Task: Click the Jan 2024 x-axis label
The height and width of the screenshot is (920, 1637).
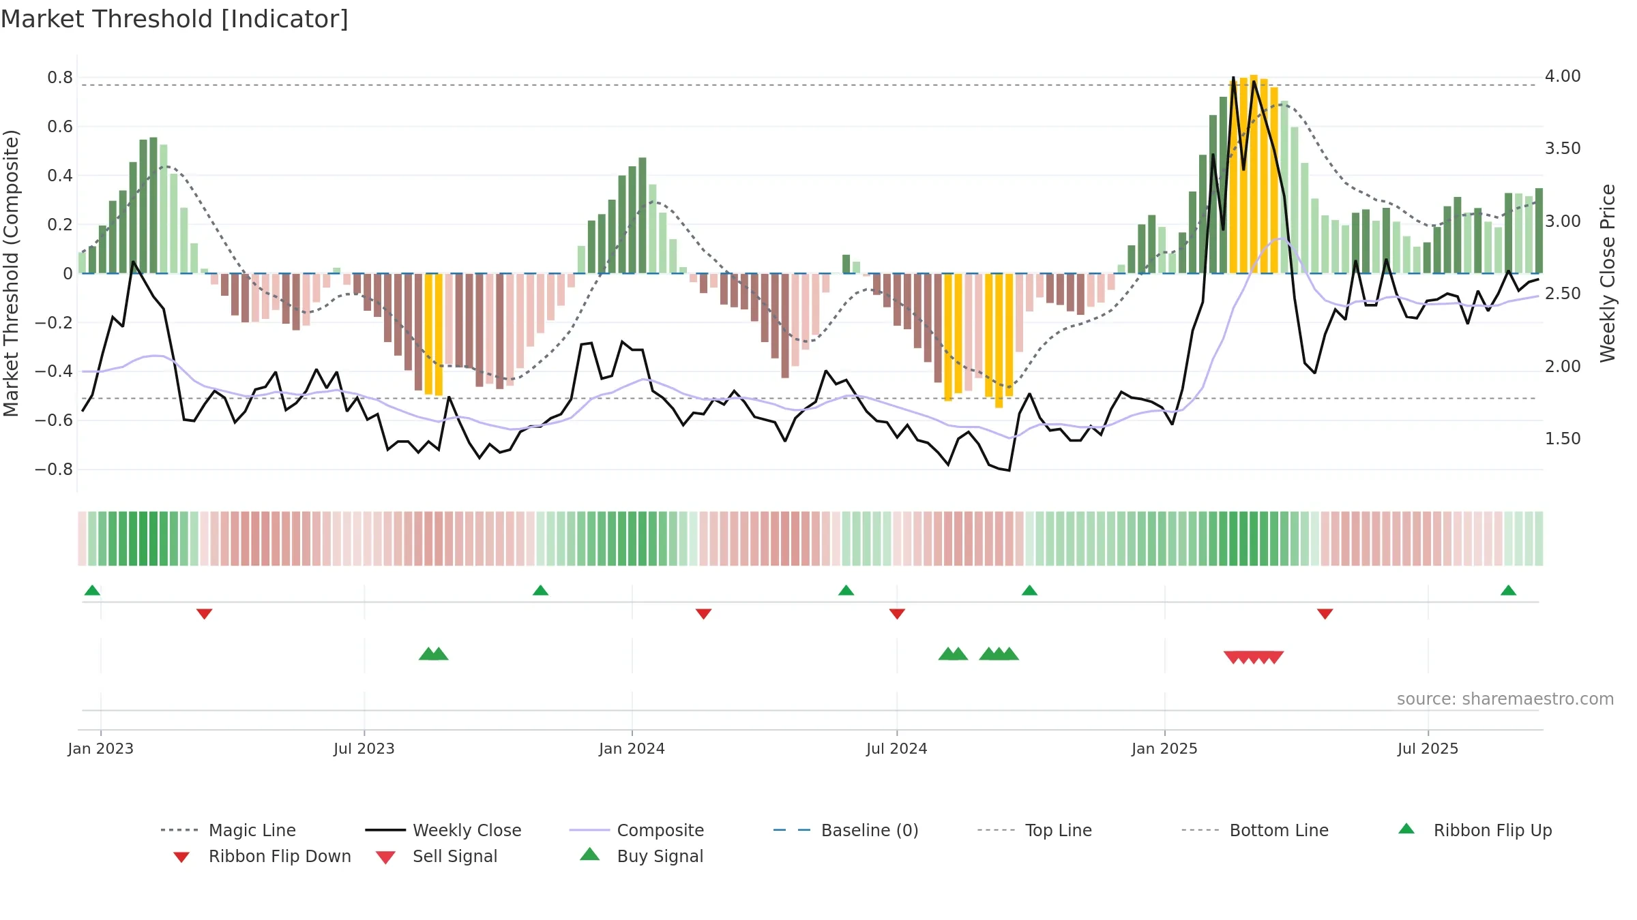Action: pos(632,748)
